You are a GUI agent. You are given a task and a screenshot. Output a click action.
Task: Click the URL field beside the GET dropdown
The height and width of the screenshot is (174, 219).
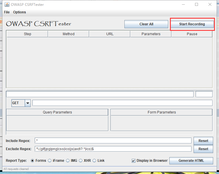pos(122,103)
